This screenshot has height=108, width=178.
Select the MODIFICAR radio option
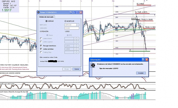[65, 21]
